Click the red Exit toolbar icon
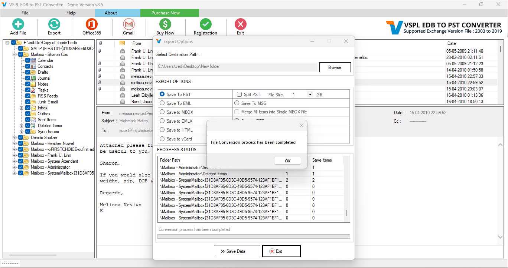 pos(240,24)
